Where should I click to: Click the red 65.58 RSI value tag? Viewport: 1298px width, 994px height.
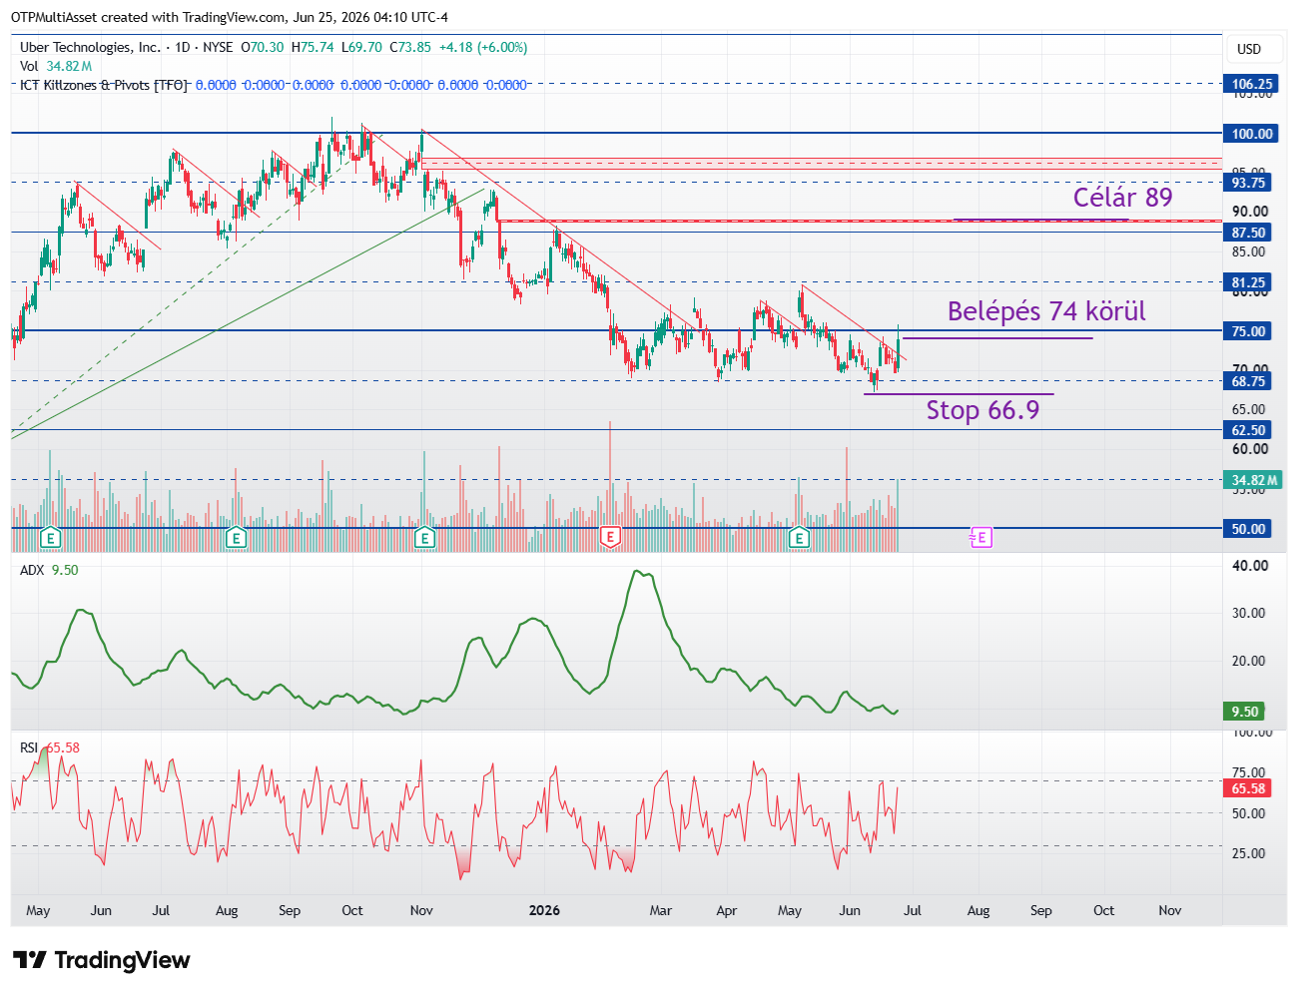[1248, 788]
